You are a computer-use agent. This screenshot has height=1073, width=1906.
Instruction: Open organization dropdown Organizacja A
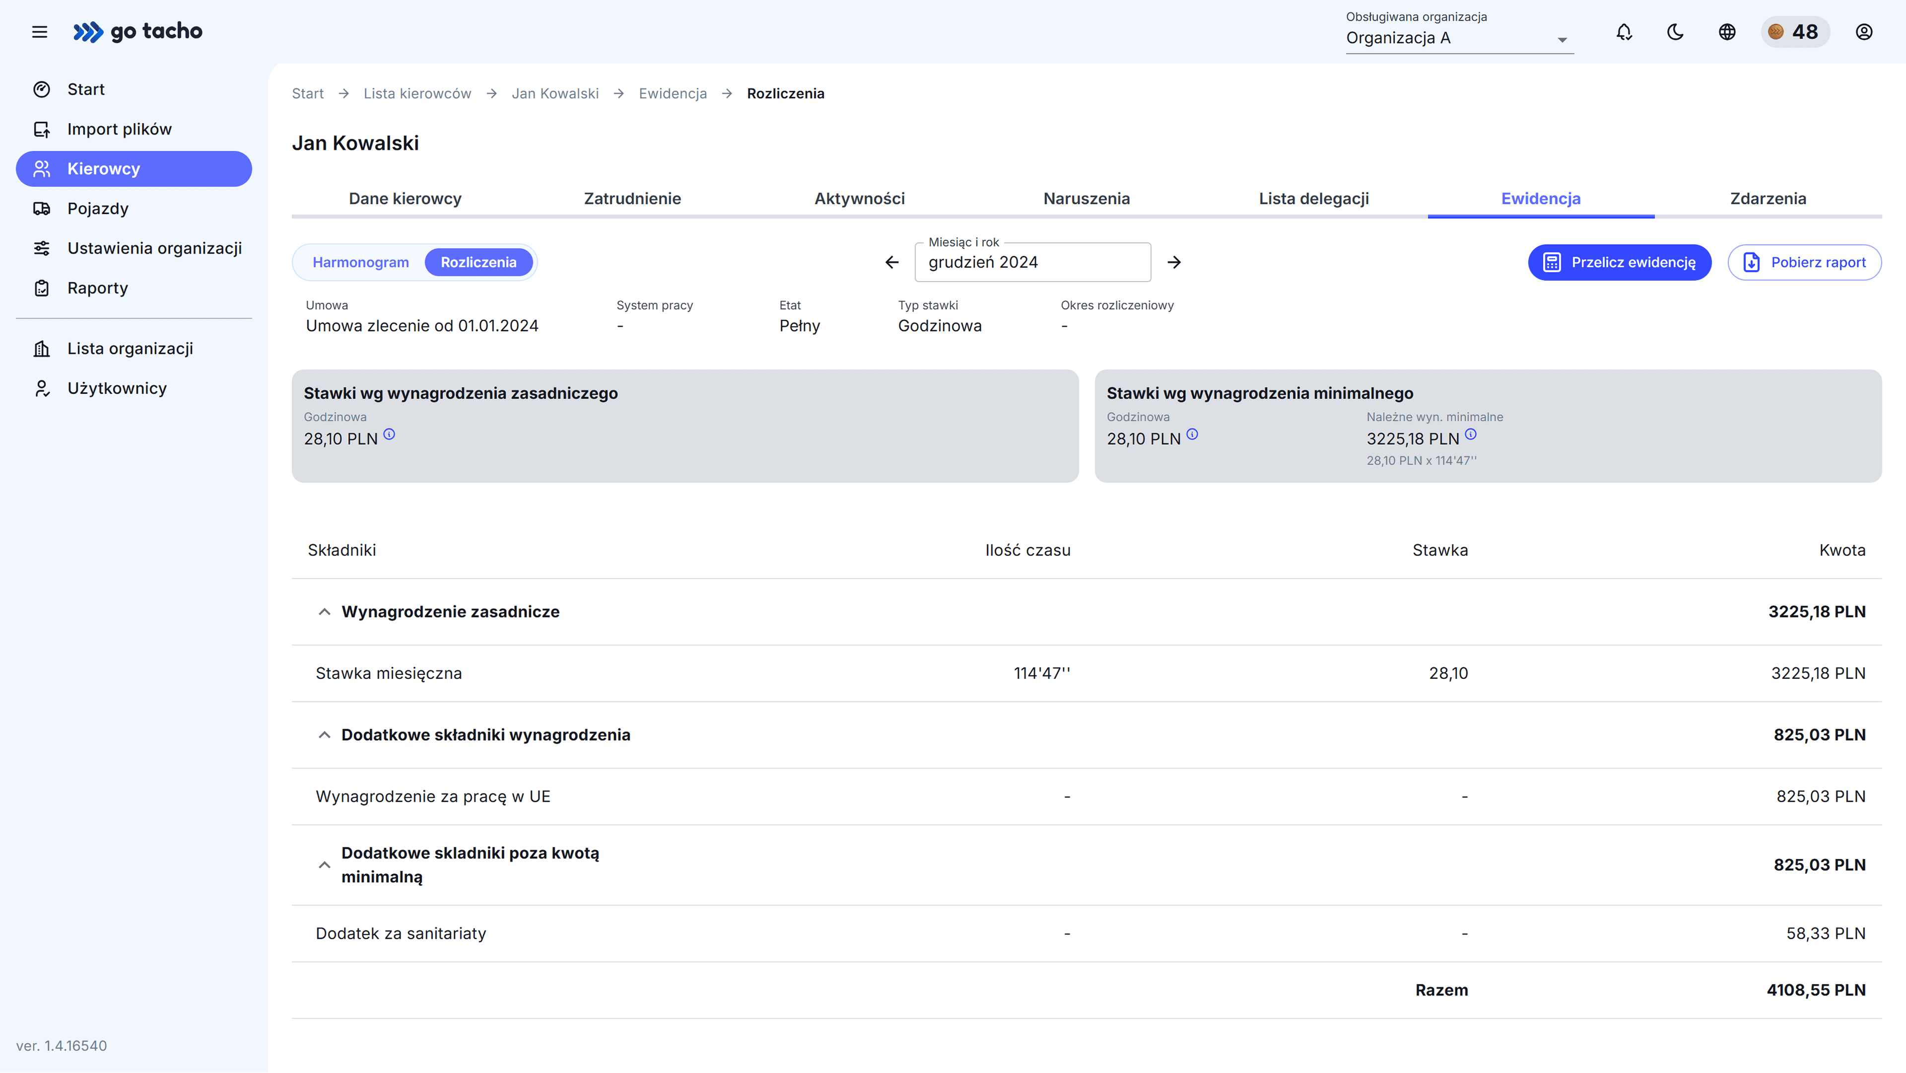point(1459,38)
